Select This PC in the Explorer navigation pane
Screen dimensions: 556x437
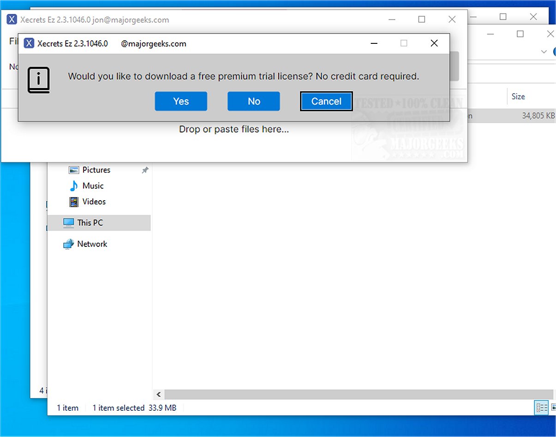coord(99,222)
